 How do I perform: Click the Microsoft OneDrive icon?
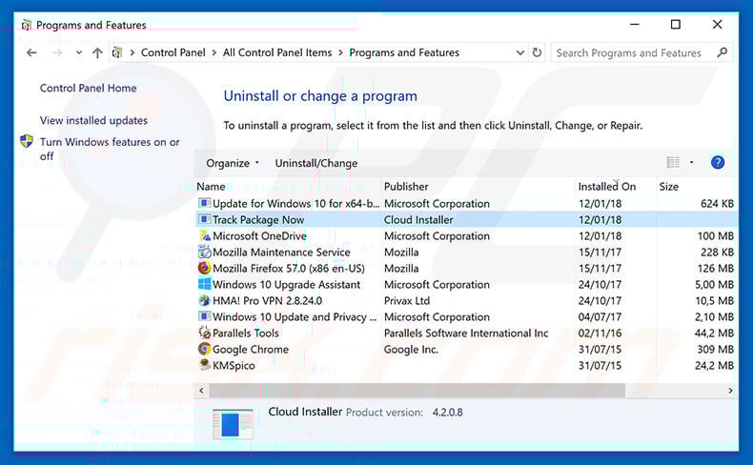[205, 235]
